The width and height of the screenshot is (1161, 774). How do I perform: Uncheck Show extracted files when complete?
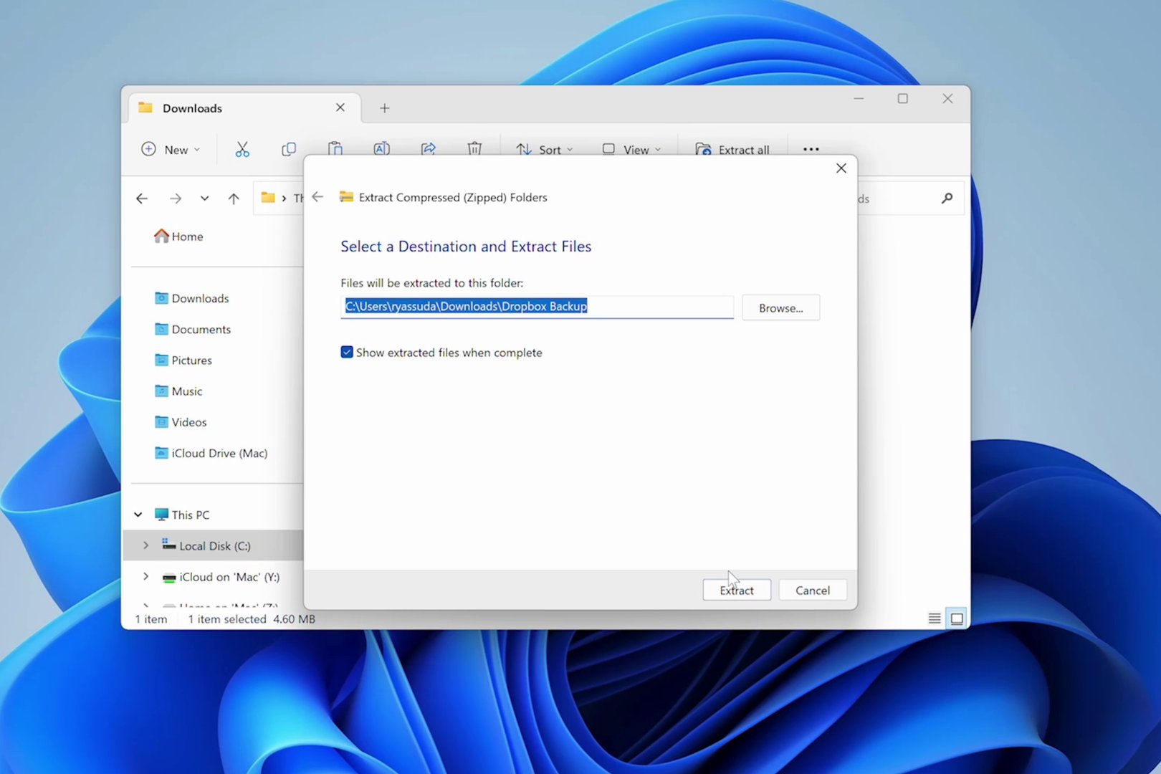[x=347, y=352]
